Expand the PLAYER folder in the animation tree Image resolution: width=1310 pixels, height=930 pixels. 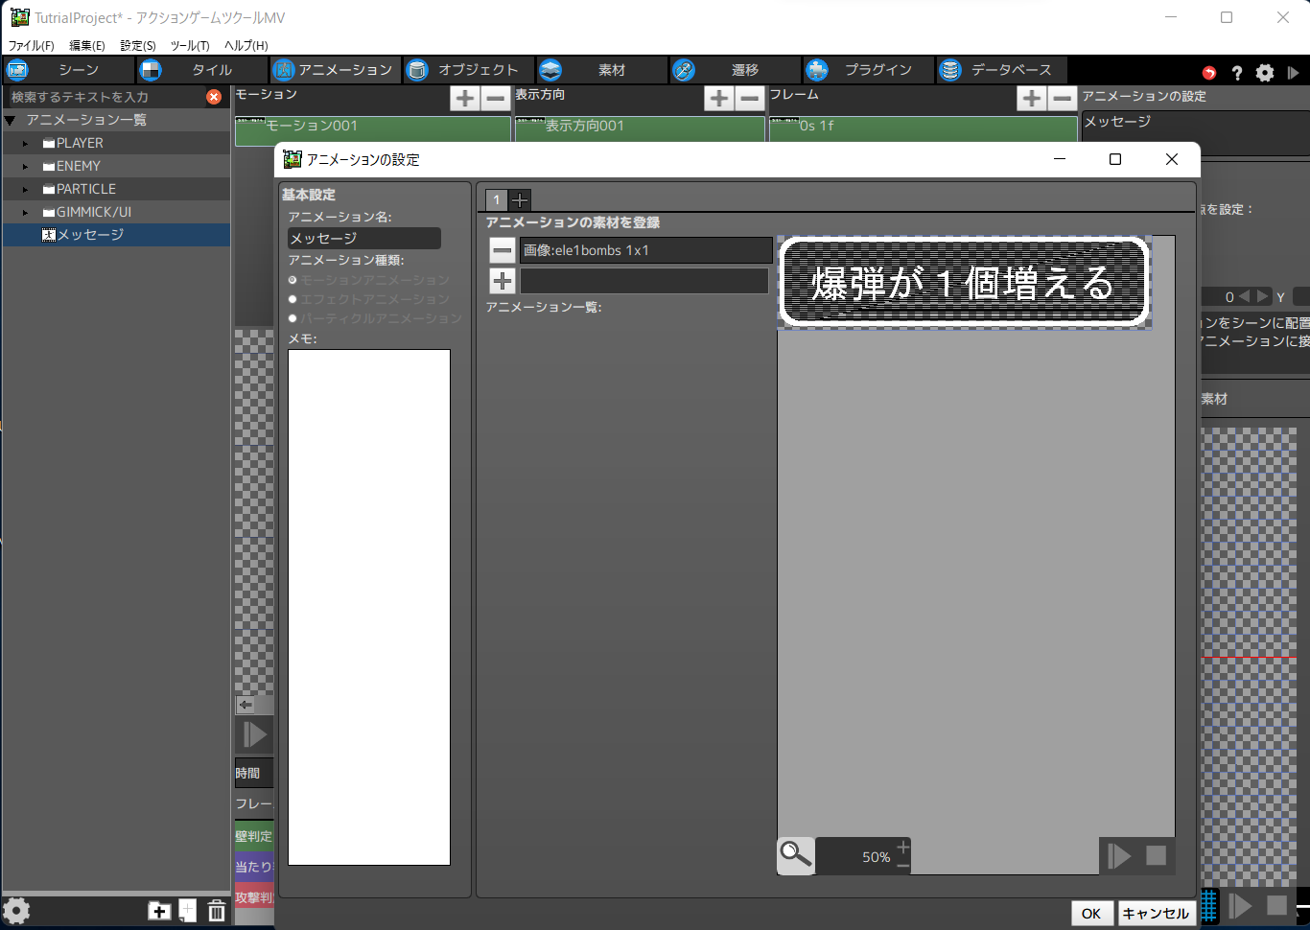tap(25, 142)
